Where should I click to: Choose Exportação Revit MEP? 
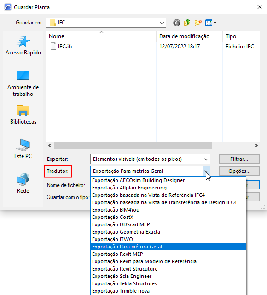[x=168, y=254]
